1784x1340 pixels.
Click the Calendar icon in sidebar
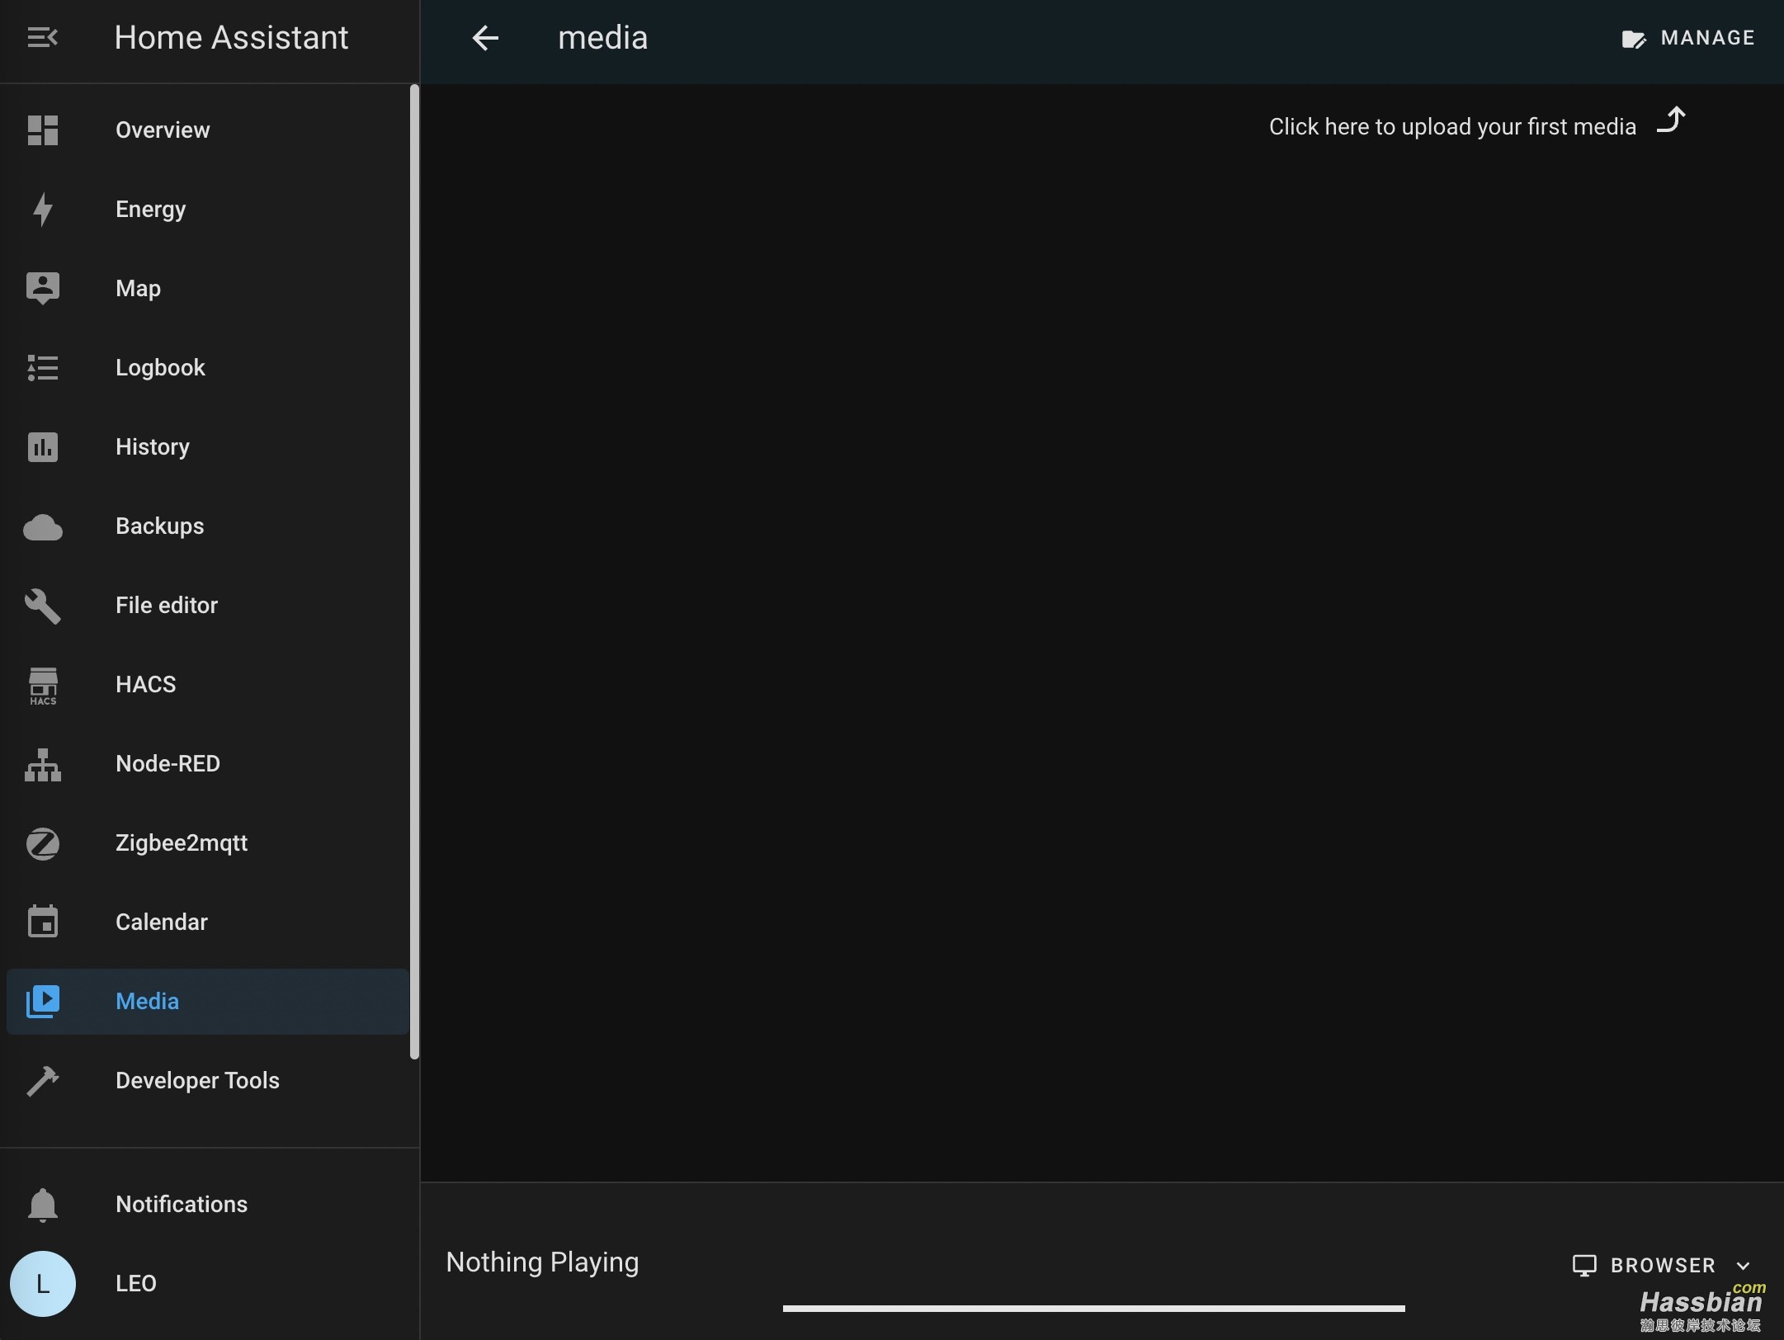(43, 922)
